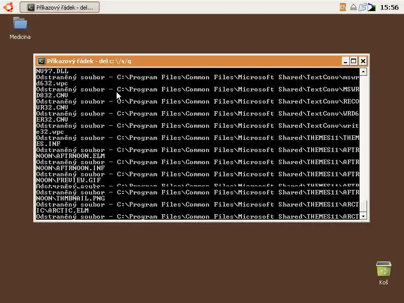404x303 pixels.
Task: Click the scrollbar down arrow in console
Action: coord(363,217)
